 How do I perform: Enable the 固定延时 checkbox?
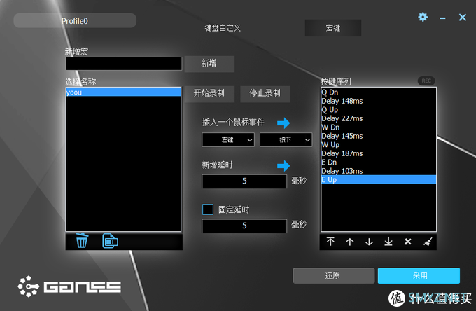coord(207,209)
